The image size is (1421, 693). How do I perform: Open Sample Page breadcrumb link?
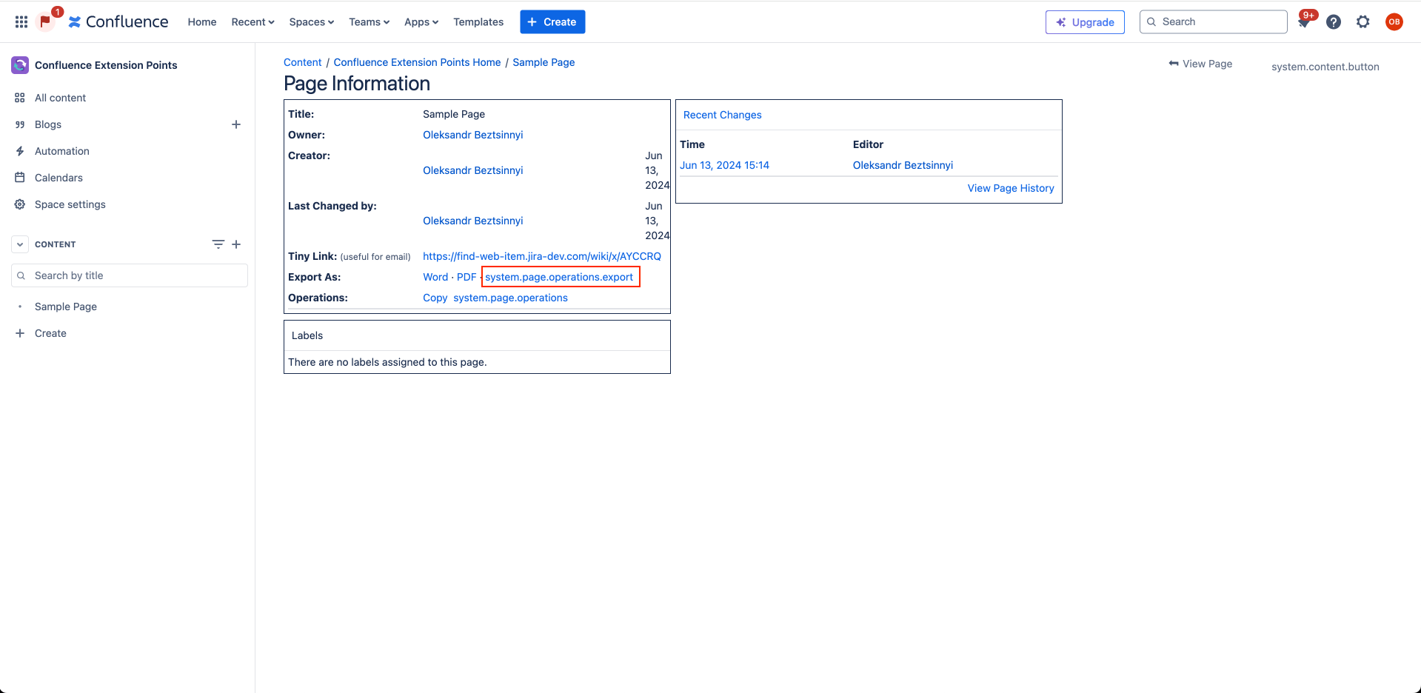[544, 62]
